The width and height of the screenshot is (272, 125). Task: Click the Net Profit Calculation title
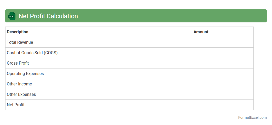pyautogui.click(x=48, y=16)
